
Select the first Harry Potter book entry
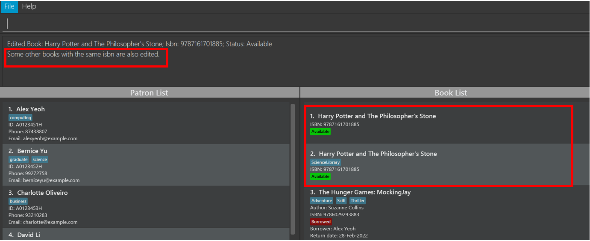tap(439, 125)
